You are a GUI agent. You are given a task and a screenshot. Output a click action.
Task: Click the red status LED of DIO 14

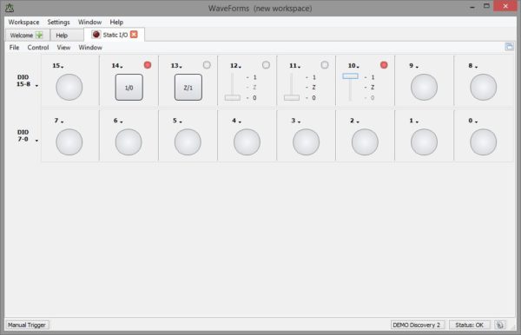pyautogui.click(x=148, y=65)
